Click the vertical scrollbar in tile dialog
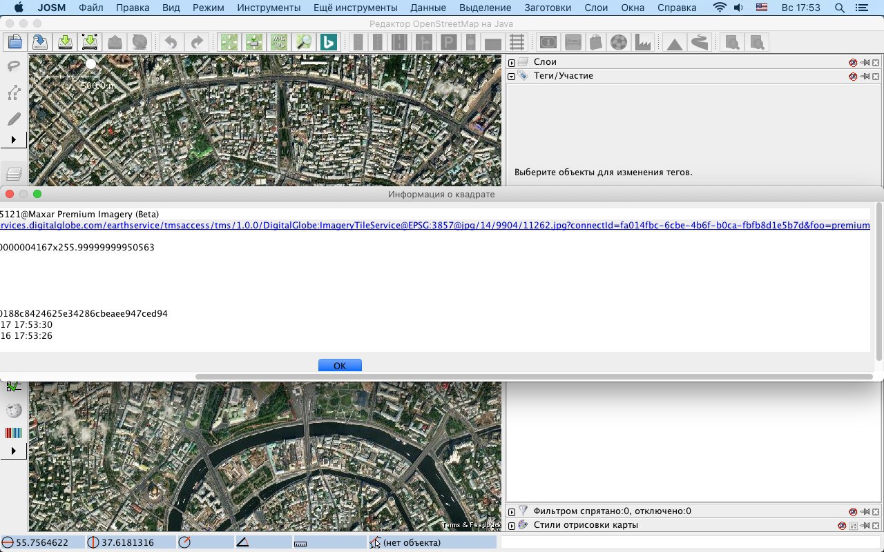 878,282
